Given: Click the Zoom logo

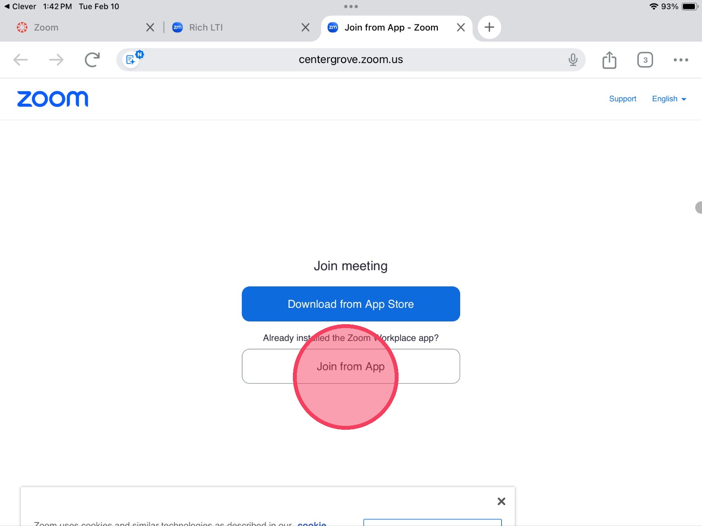Looking at the screenshot, I should pyautogui.click(x=53, y=99).
